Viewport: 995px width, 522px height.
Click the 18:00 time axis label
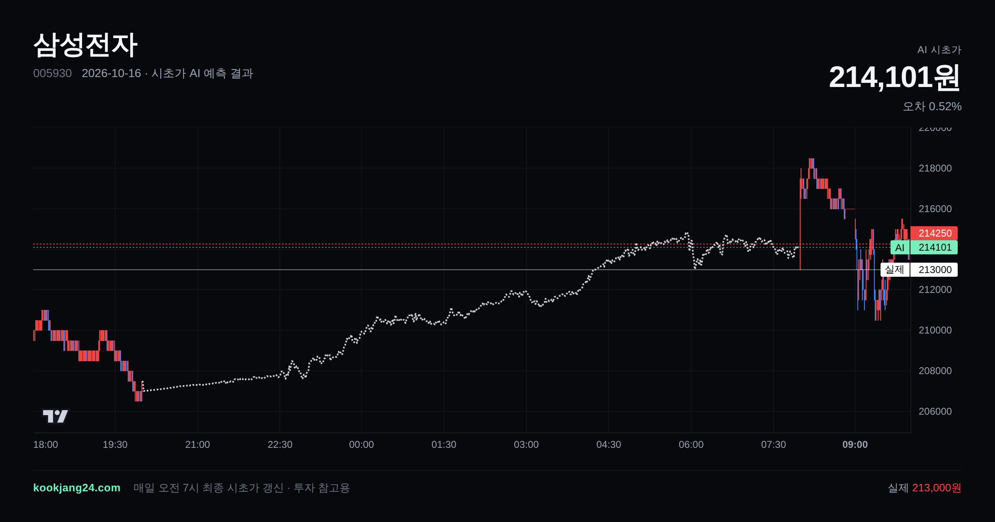click(x=46, y=445)
